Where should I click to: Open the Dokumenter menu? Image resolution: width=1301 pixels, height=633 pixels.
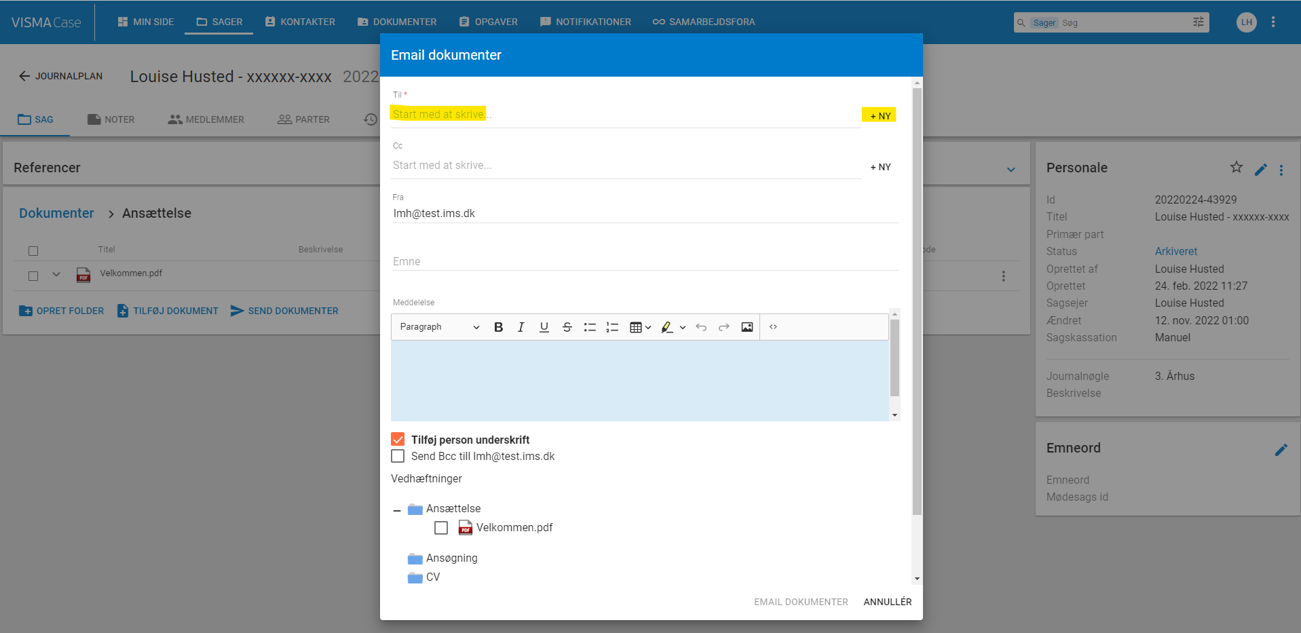coord(397,22)
